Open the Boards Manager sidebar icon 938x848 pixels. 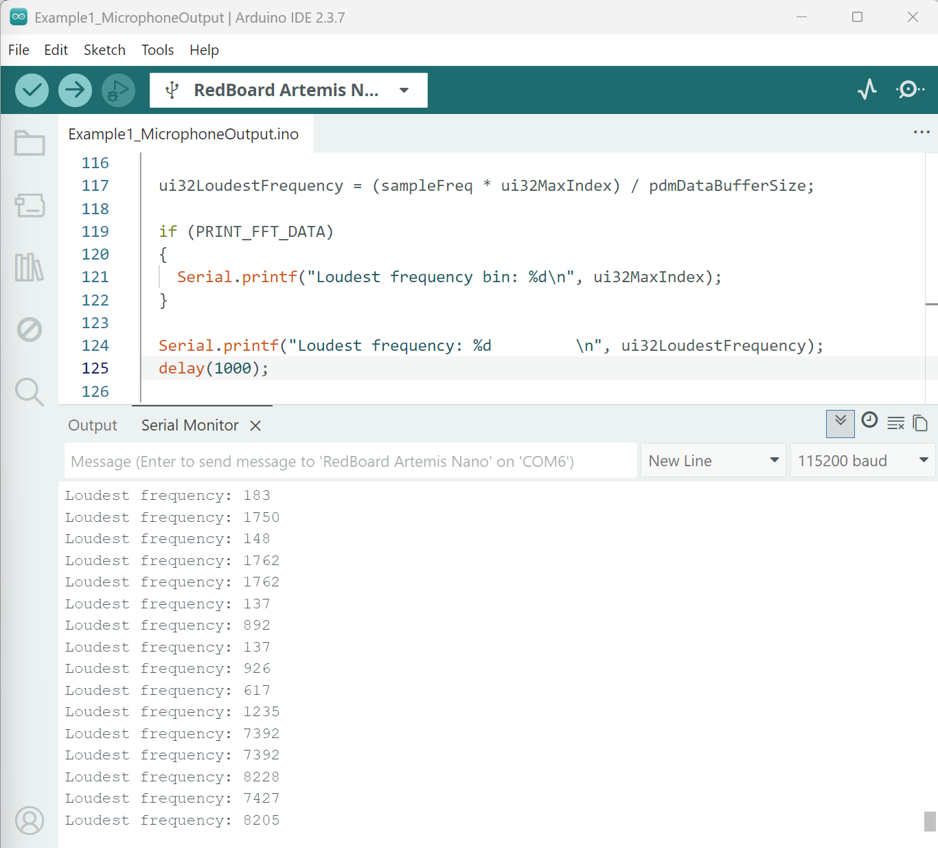[x=30, y=205]
